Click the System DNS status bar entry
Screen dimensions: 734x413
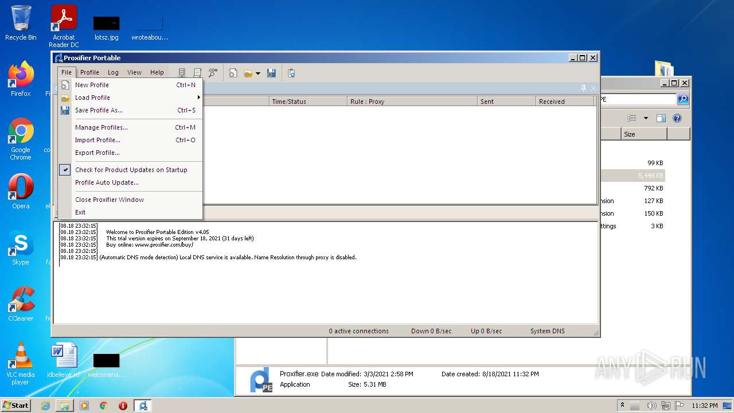547,331
